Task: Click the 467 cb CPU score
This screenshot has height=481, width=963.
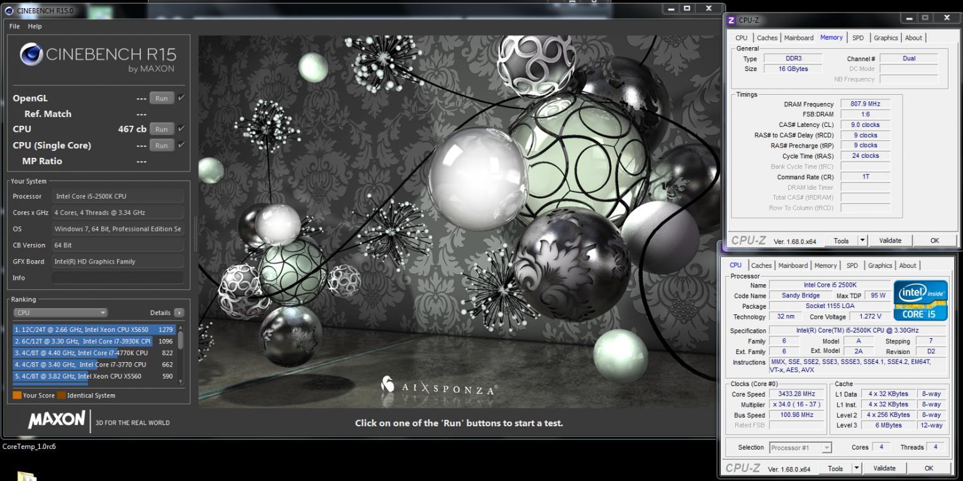Action: pos(132,129)
